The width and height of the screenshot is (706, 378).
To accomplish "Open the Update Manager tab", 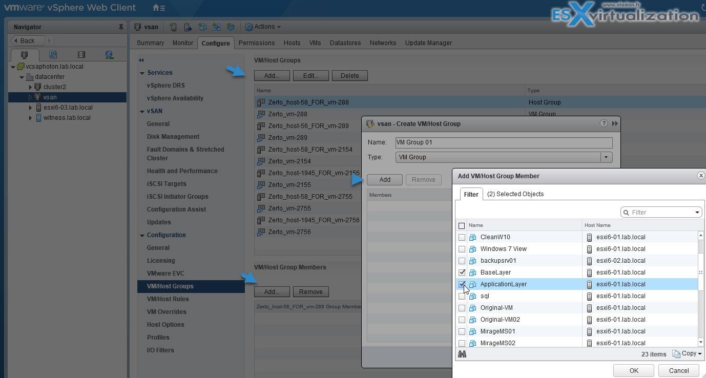I will [428, 43].
